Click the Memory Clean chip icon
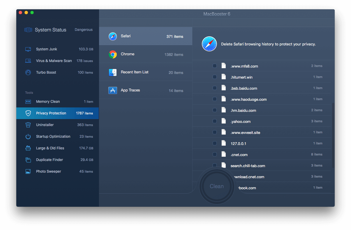This screenshot has height=230, width=351. 28,102
